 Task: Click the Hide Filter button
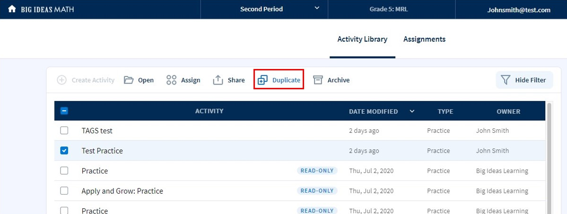point(523,80)
